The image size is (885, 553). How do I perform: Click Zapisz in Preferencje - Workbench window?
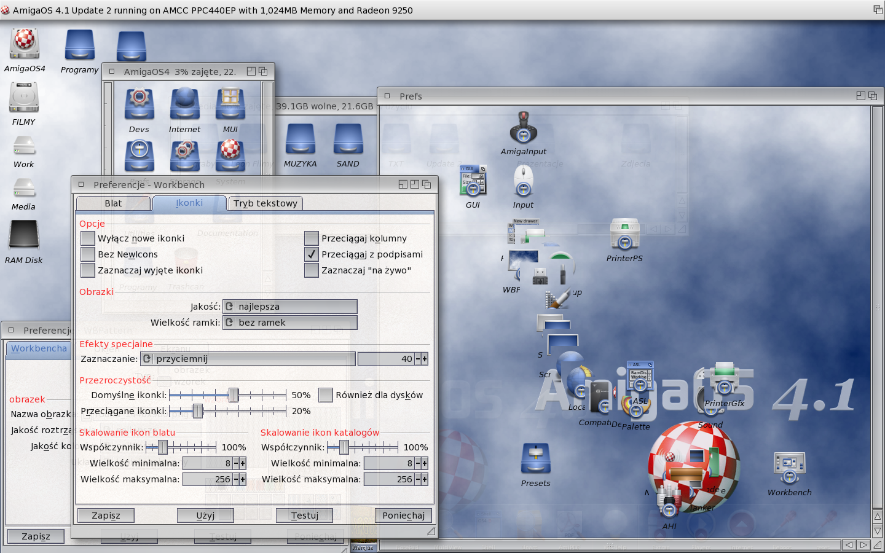pyautogui.click(x=106, y=516)
